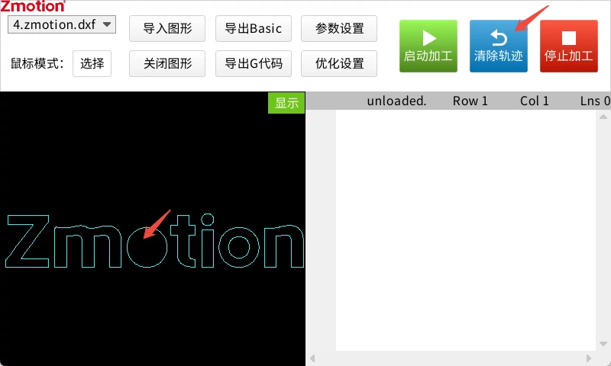Click the 'Lns 0' status indicator
The width and height of the screenshot is (611, 366).
tap(595, 101)
